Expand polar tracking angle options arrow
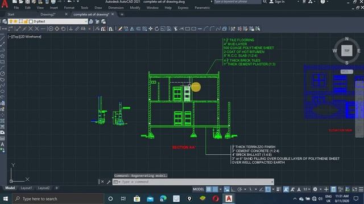Viewport: 364px width, 204px height. click(245, 189)
